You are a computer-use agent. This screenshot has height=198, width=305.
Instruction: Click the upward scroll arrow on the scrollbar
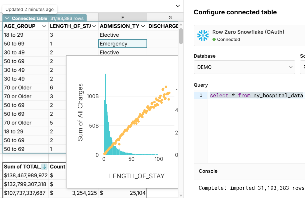coord(182,25)
